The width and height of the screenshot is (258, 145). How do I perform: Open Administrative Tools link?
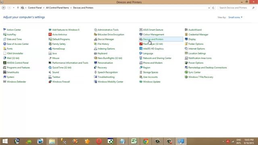coord(108,30)
